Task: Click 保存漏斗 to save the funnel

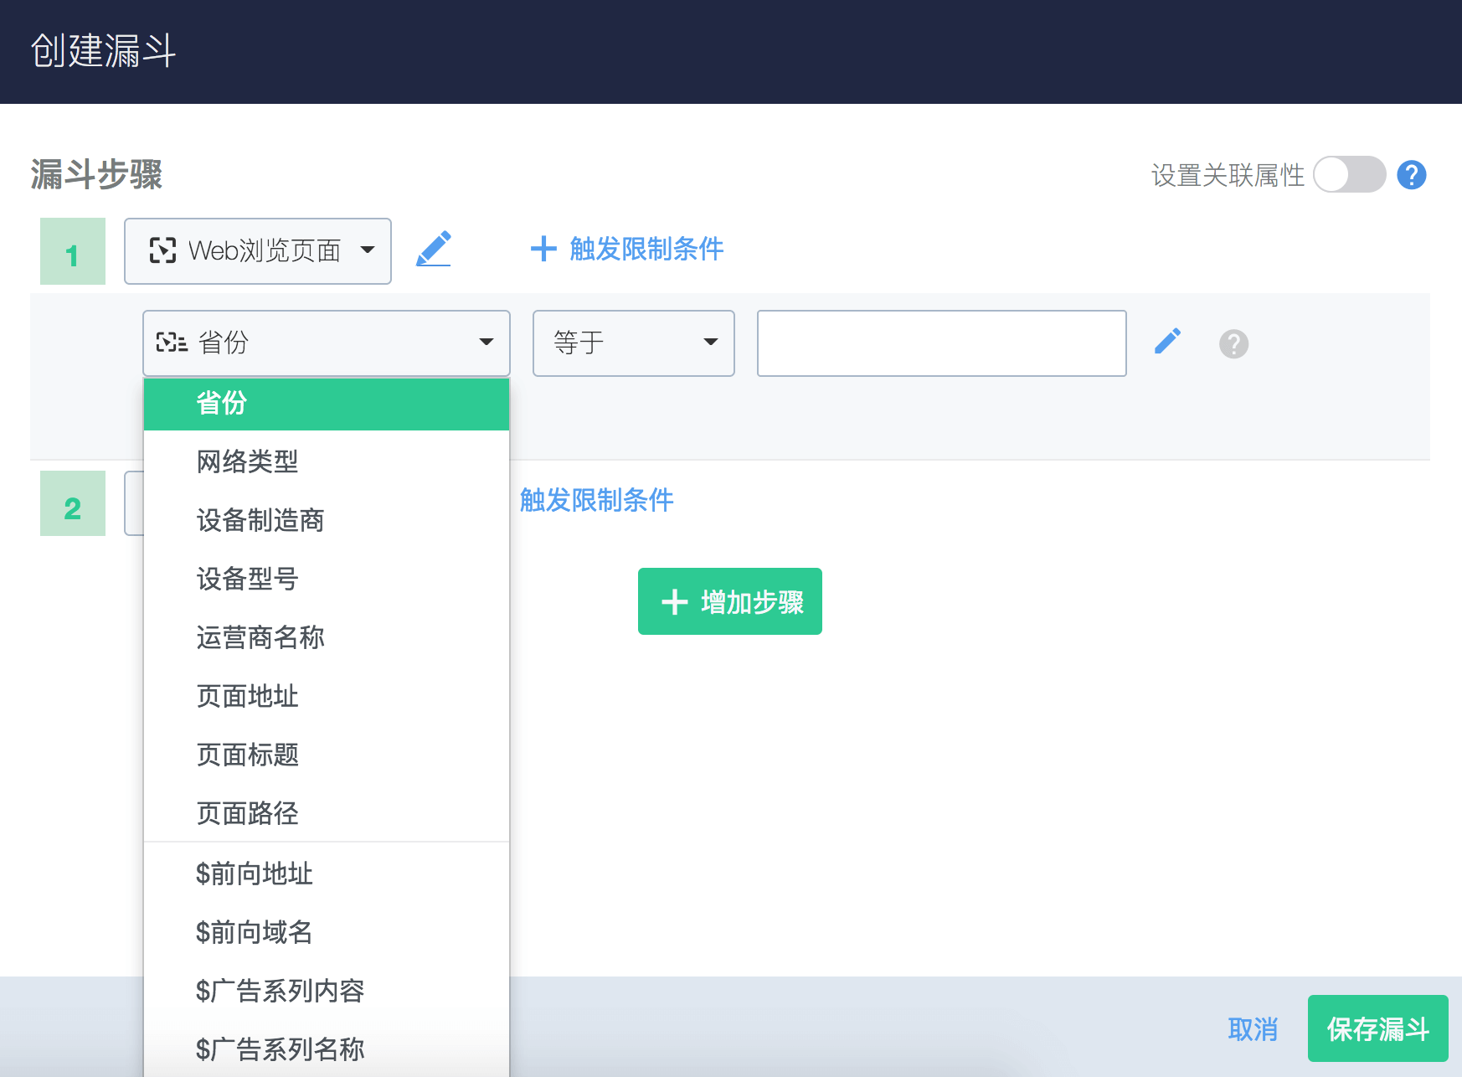Action: coord(1377,1028)
